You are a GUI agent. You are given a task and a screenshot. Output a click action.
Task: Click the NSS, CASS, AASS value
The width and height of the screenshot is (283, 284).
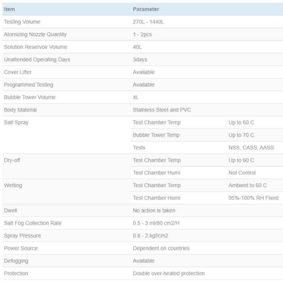point(251,147)
